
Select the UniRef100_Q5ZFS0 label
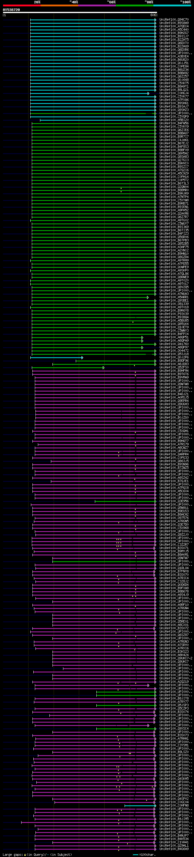point(174,367)
